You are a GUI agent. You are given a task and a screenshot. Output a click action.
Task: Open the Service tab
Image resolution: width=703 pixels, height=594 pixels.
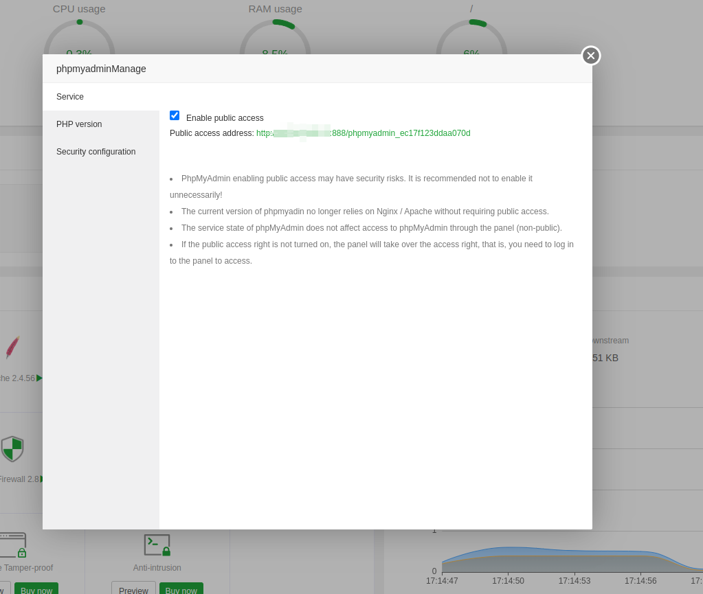[101, 97]
